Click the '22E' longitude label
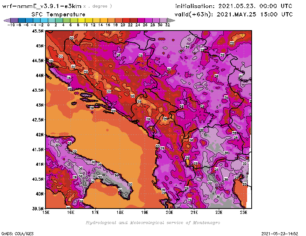The height and width of the screenshot is (236, 306). 219,212
